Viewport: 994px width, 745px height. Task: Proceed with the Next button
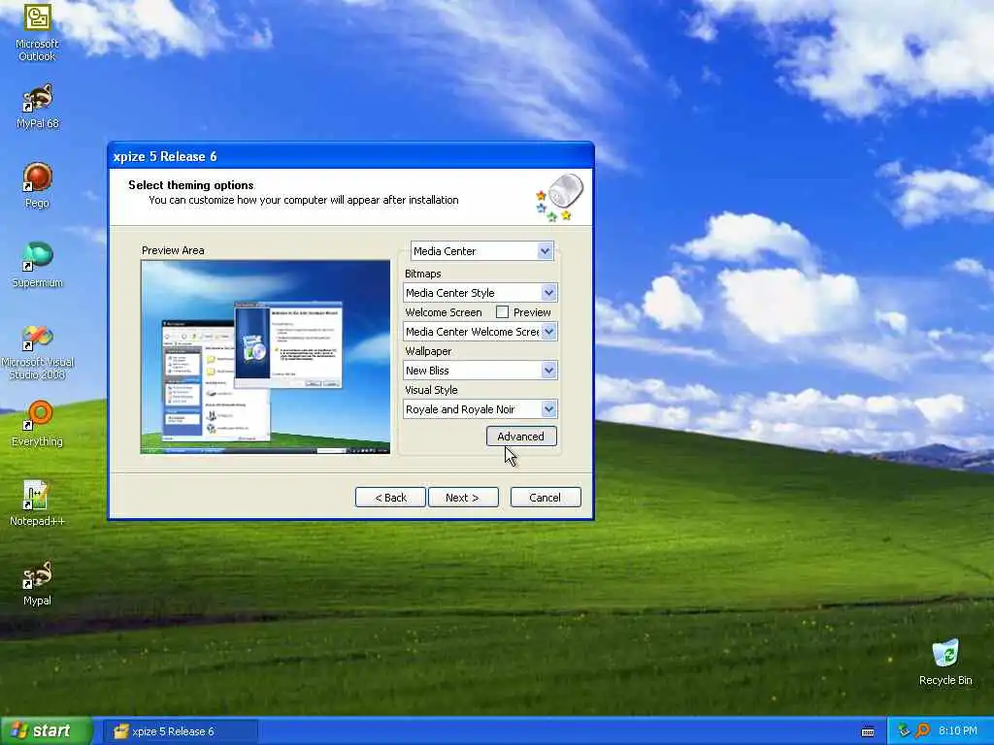(x=463, y=498)
